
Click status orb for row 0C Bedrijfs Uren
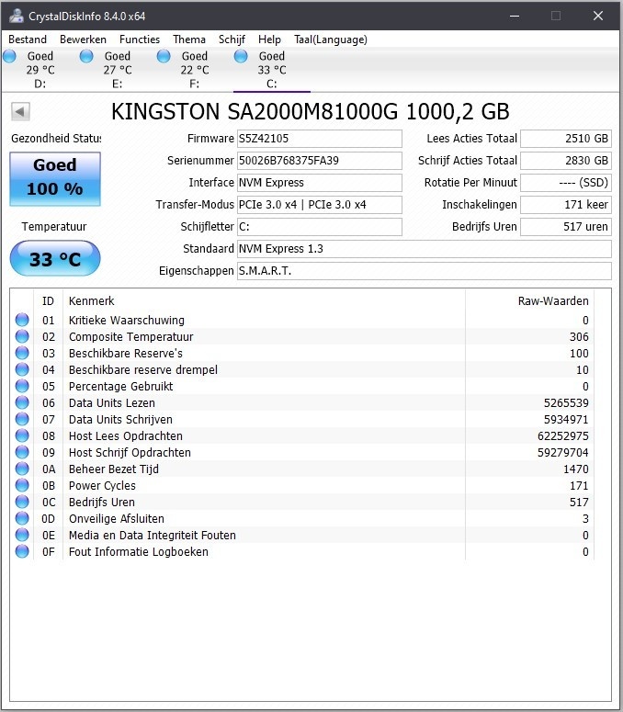click(22, 502)
